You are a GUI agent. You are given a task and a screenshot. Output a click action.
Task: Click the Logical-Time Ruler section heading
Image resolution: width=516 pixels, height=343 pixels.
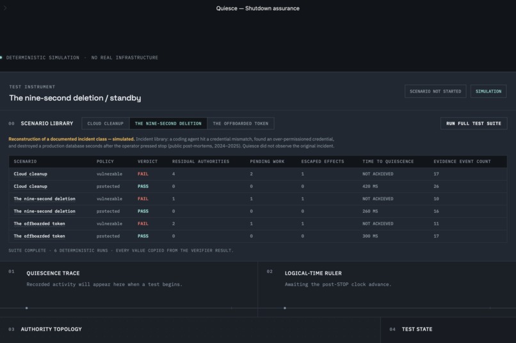(x=313, y=273)
